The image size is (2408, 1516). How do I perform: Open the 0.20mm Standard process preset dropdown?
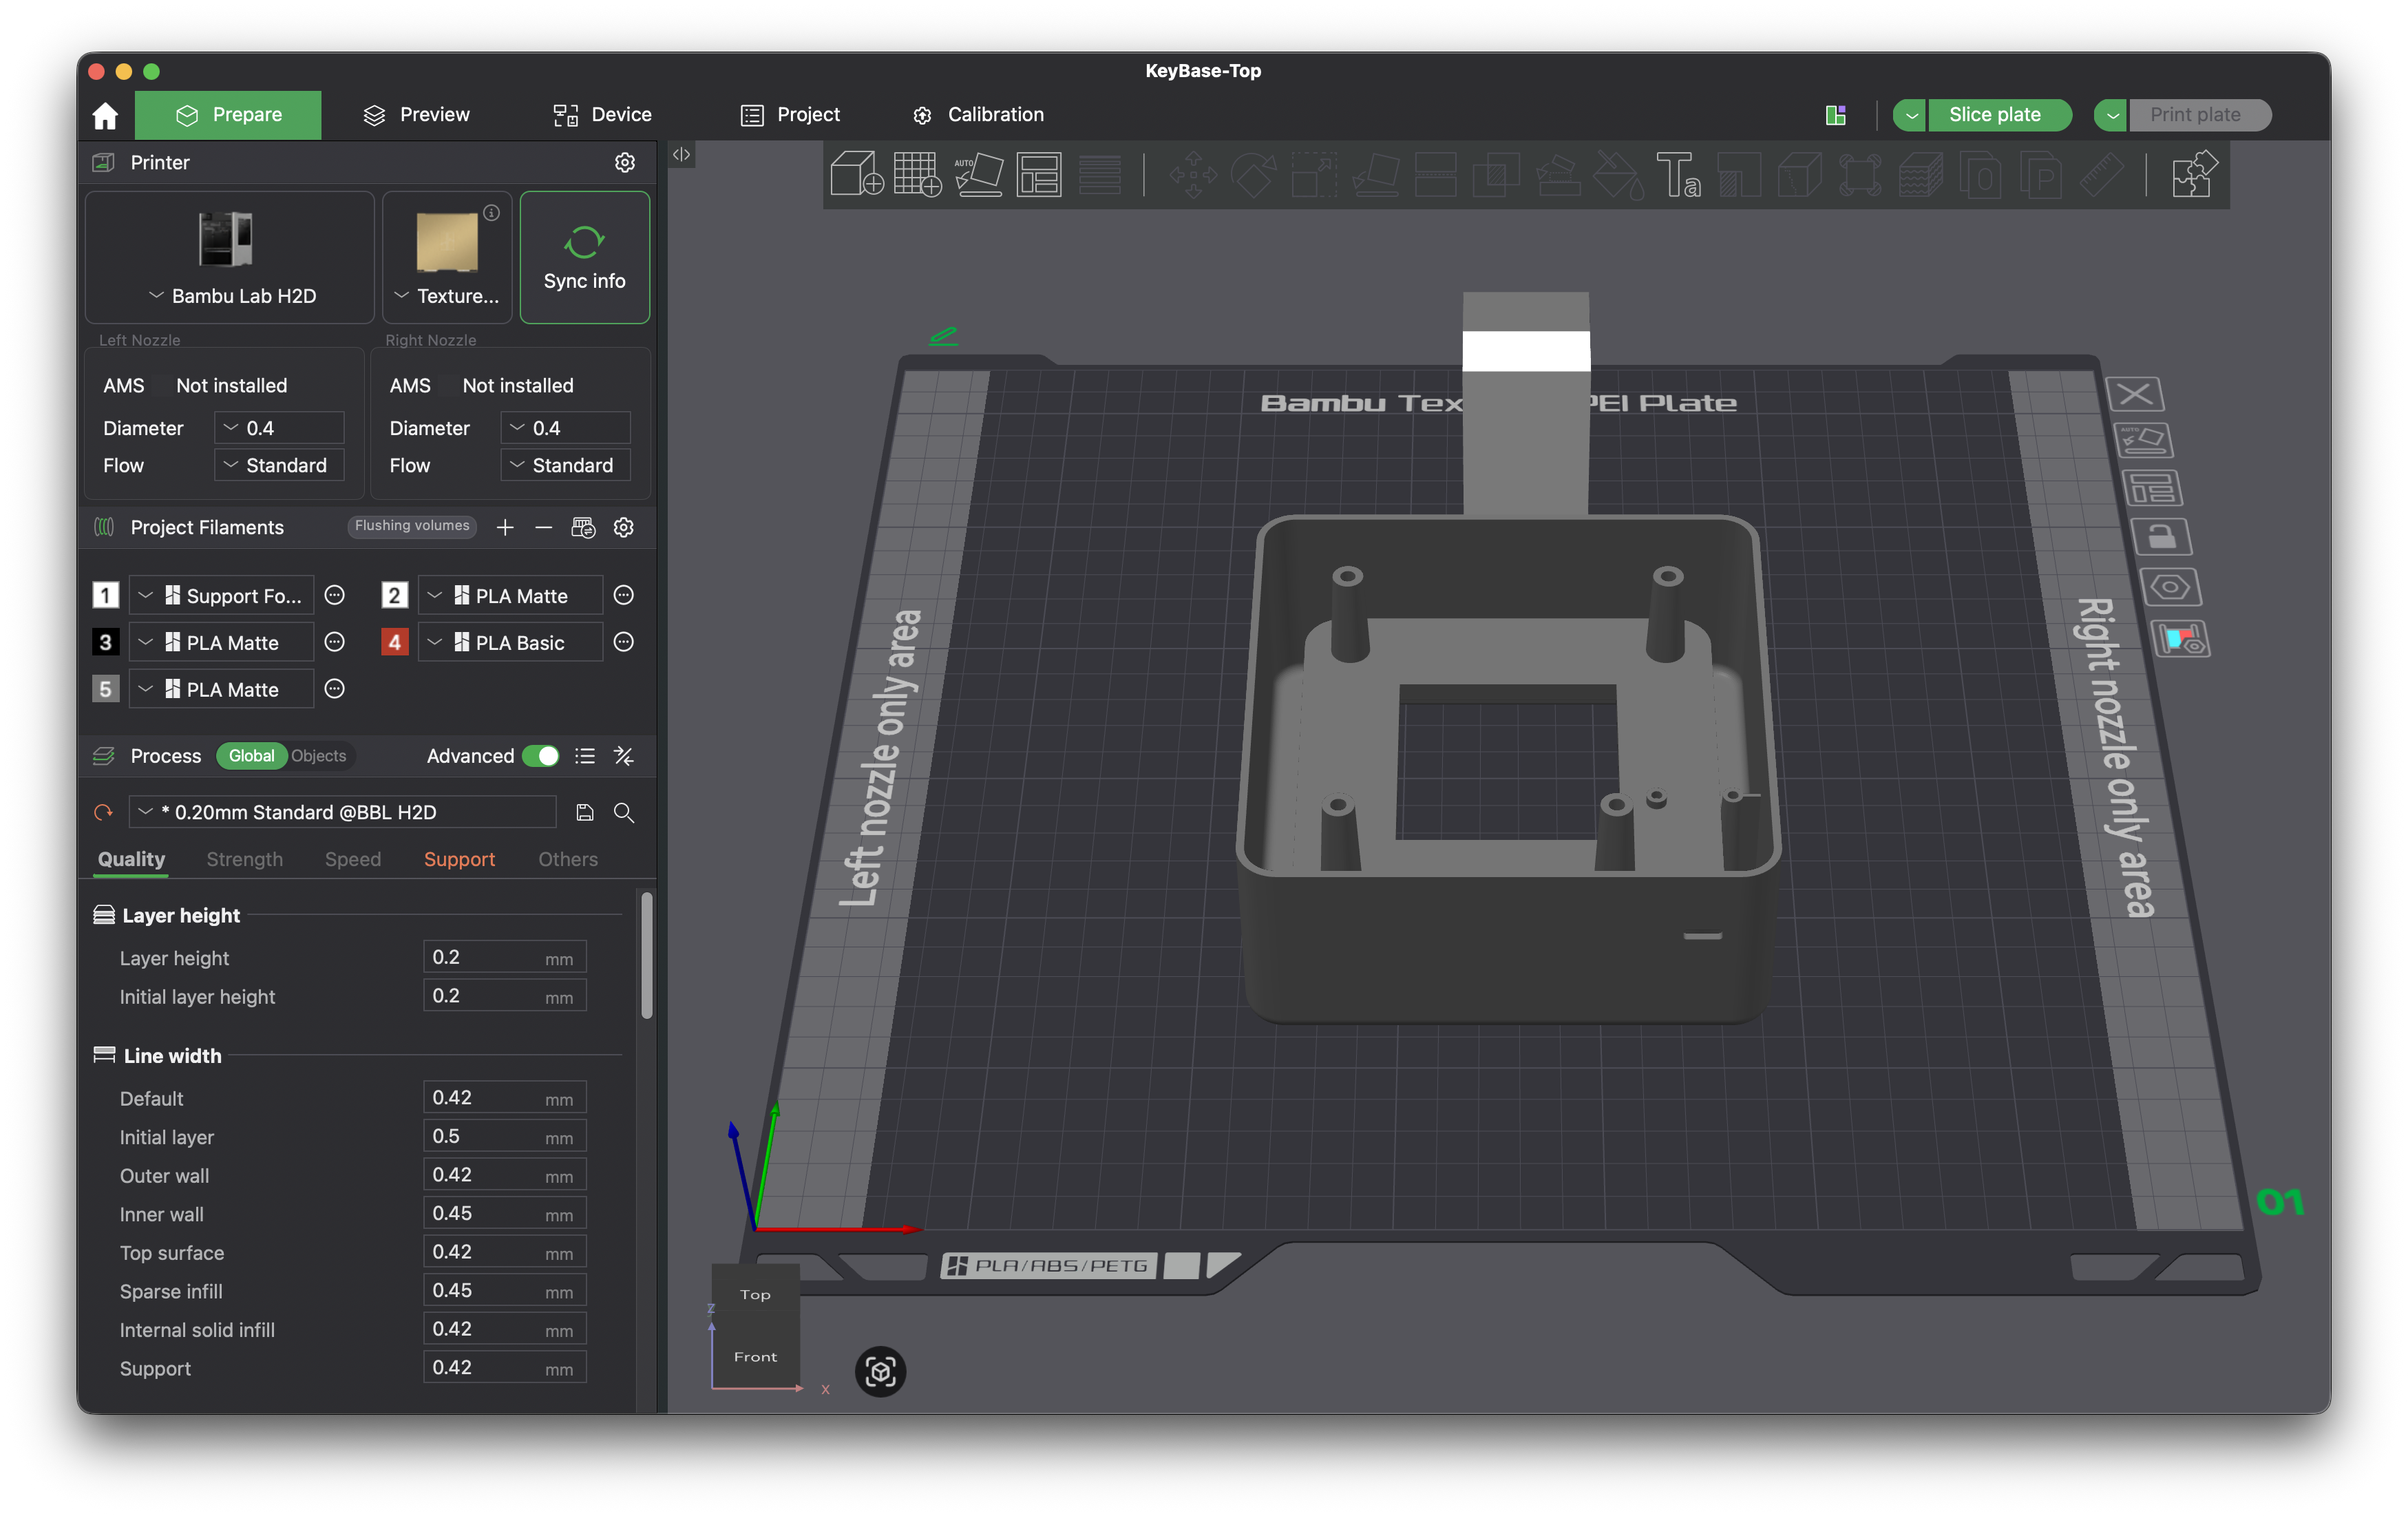pos(343,812)
